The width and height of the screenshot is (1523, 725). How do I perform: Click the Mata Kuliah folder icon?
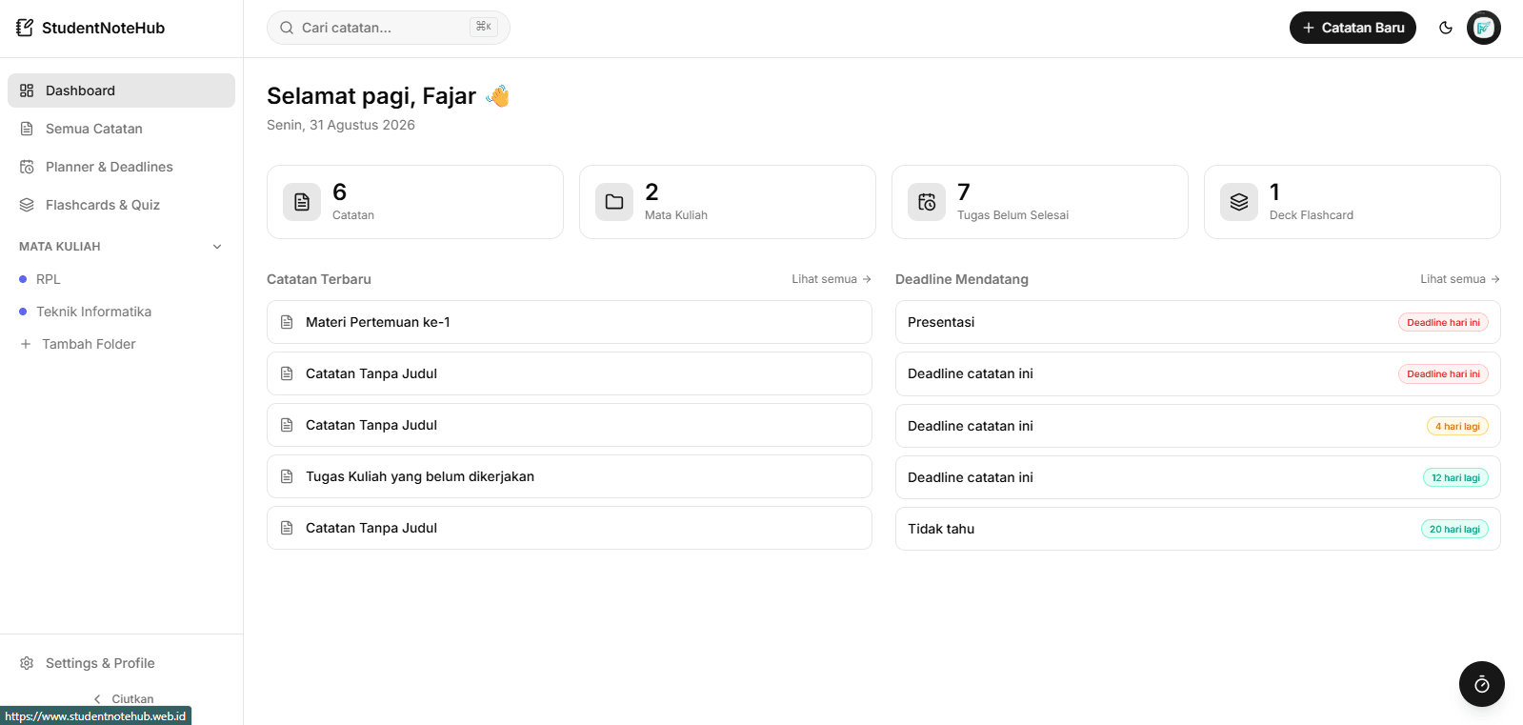tap(614, 202)
